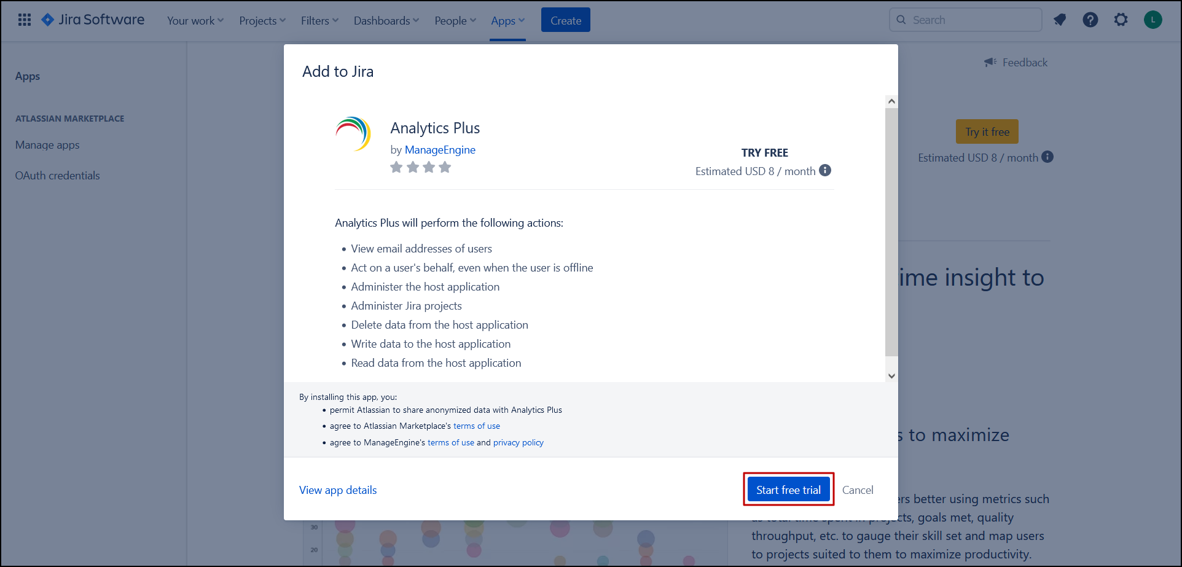Screen dimensions: 1182x567
Task: Click the Search input field
Action: click(971, 20)
